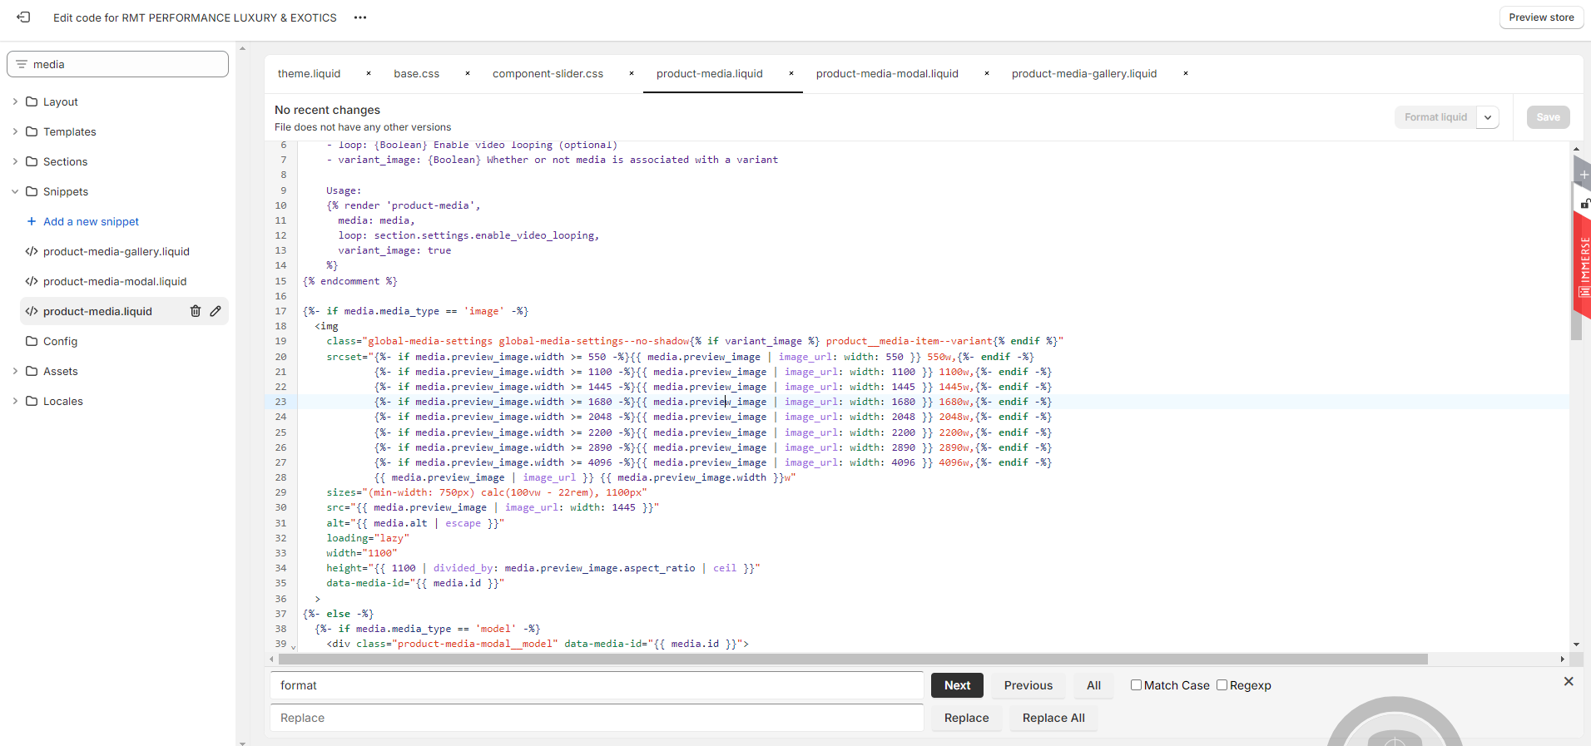Click the Preview store button
Viewport: 1591px width, 746px height.
(x=1541, y=17)
